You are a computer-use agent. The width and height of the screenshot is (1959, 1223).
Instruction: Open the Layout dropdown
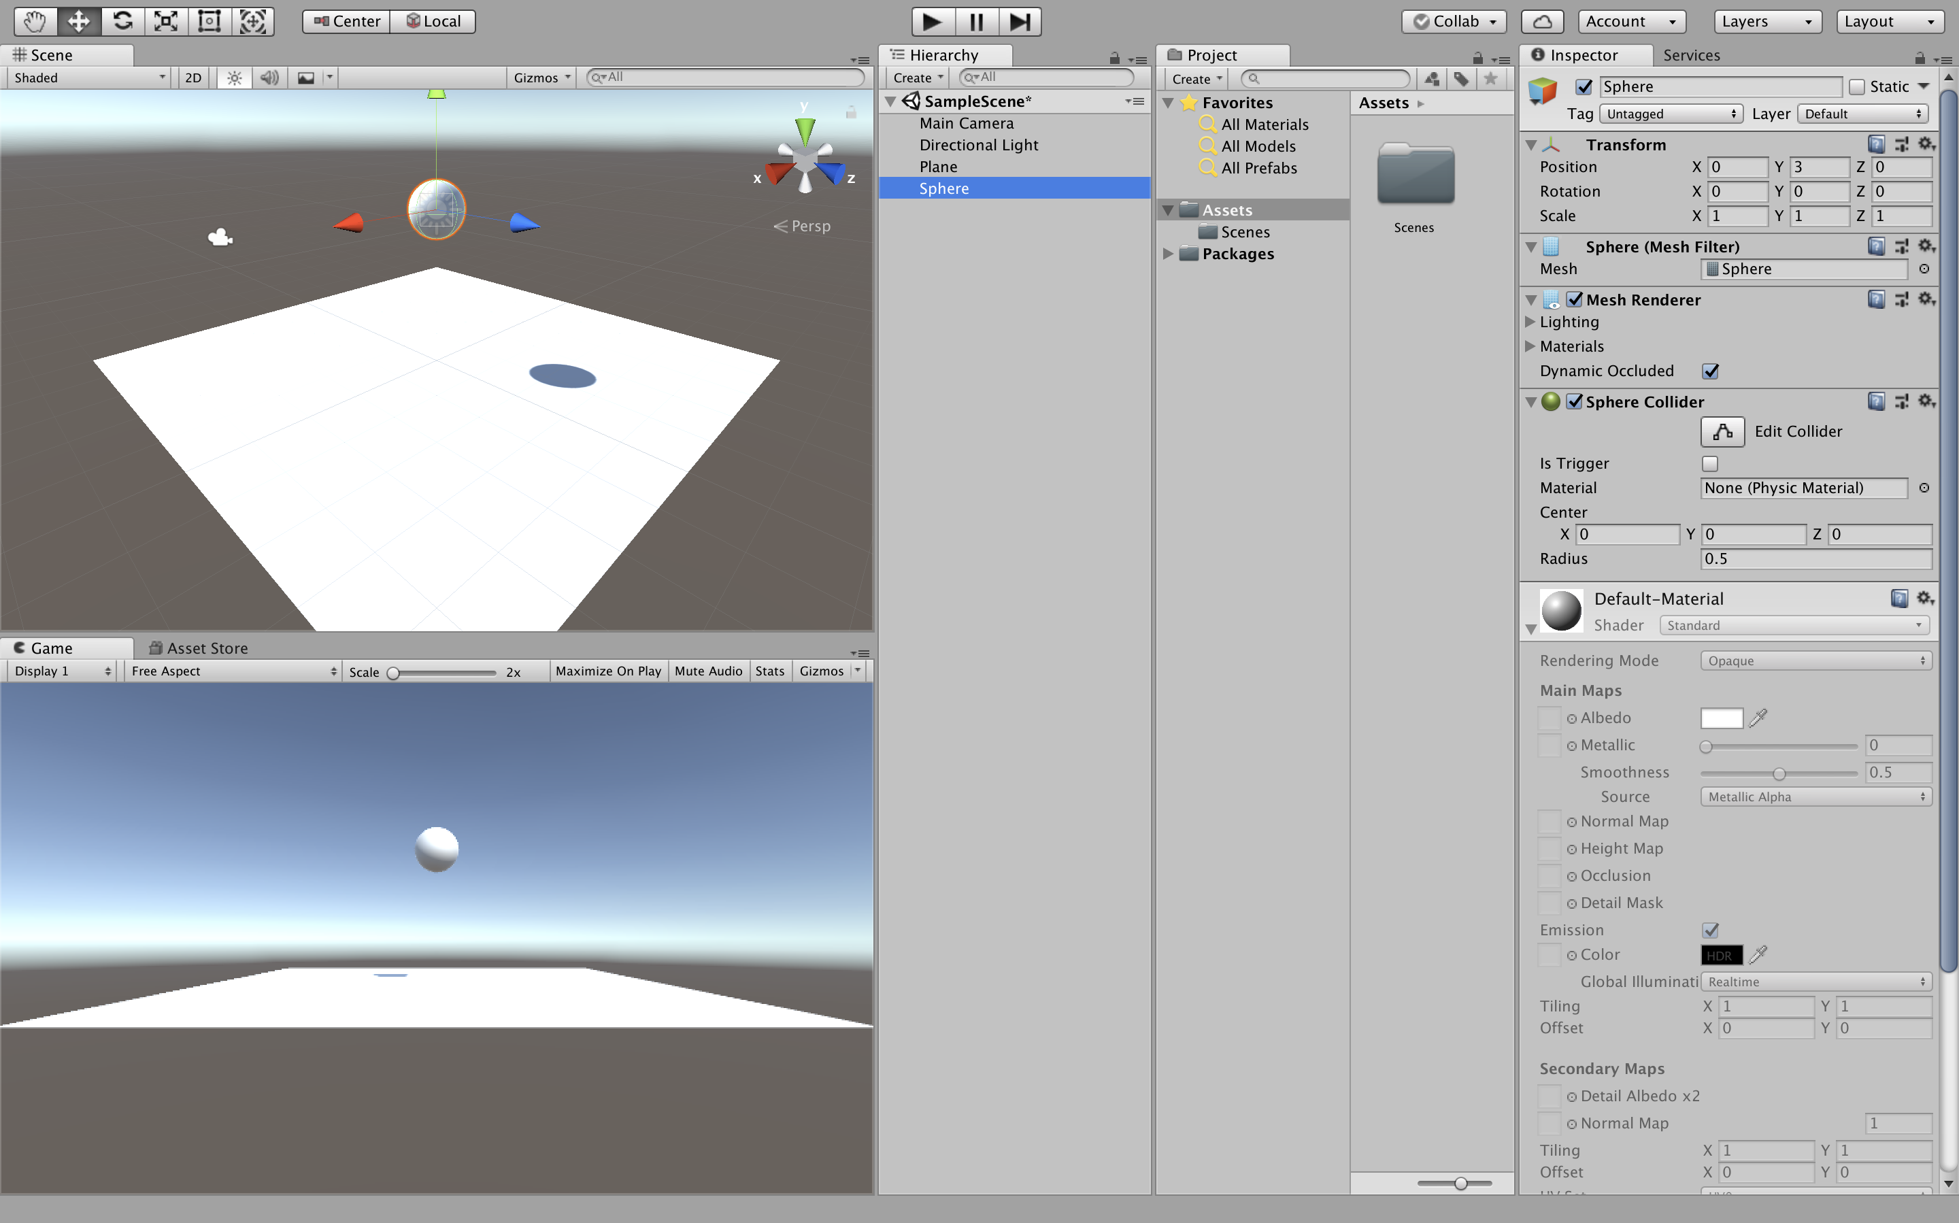[x=1889, y=21]
